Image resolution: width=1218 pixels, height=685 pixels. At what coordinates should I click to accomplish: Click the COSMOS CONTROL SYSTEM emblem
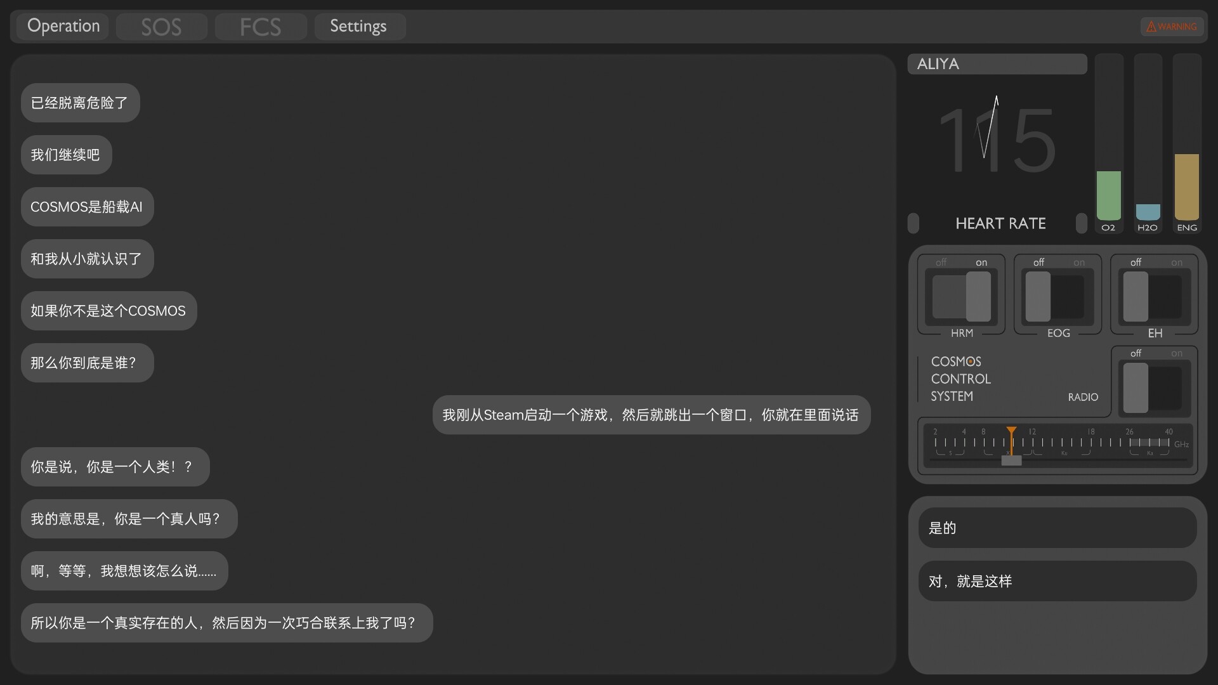pyautogui.click(x=960, y=379)
